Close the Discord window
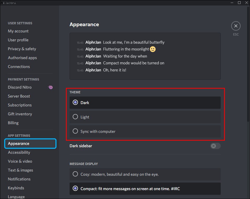 click(x=246, y=3)
